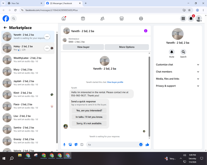
Task: Open the Windows notification center
Action: pyautogui.click(x=202, y=158)
